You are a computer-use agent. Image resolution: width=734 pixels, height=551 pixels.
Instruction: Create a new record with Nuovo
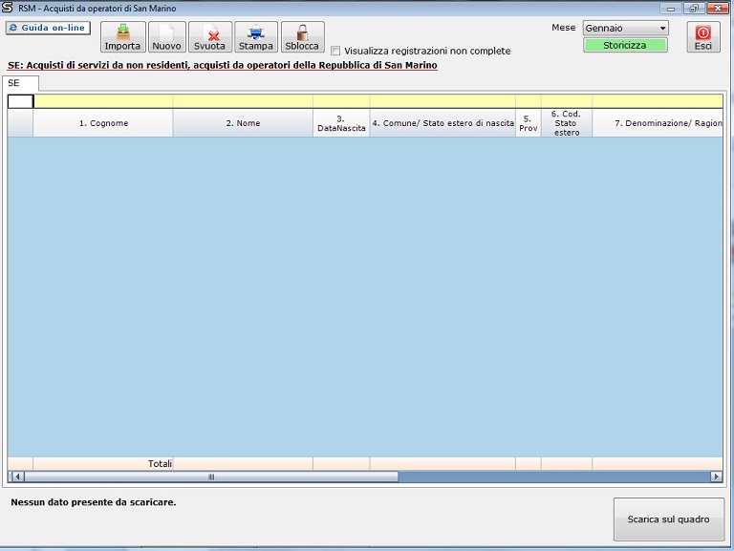tap(166, 36)
